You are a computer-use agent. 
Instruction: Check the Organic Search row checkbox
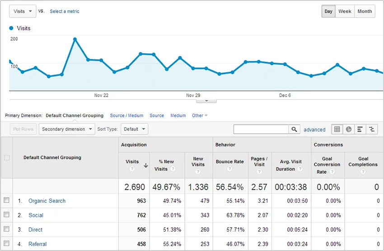pos(7,200)
